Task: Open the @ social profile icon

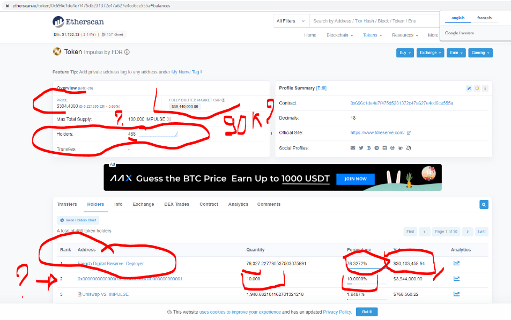Action: 392,148
